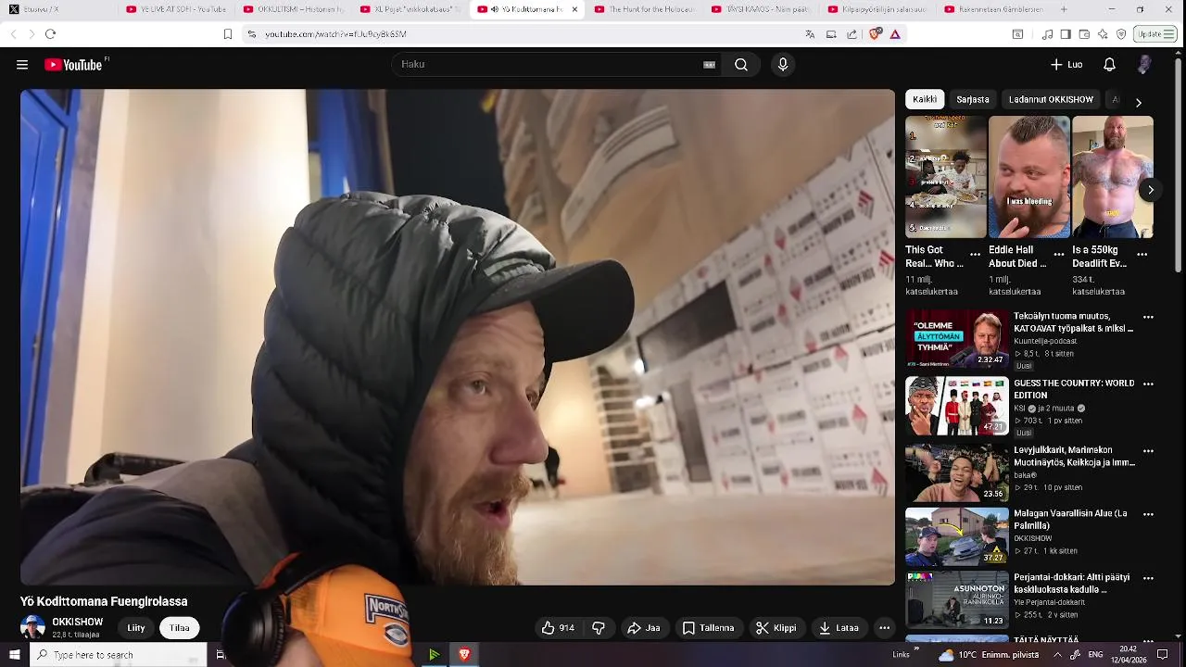The image size is (1186, 667).
Task: Open the OKKISHOW channel avatar
Action: [x=33, y=628]
